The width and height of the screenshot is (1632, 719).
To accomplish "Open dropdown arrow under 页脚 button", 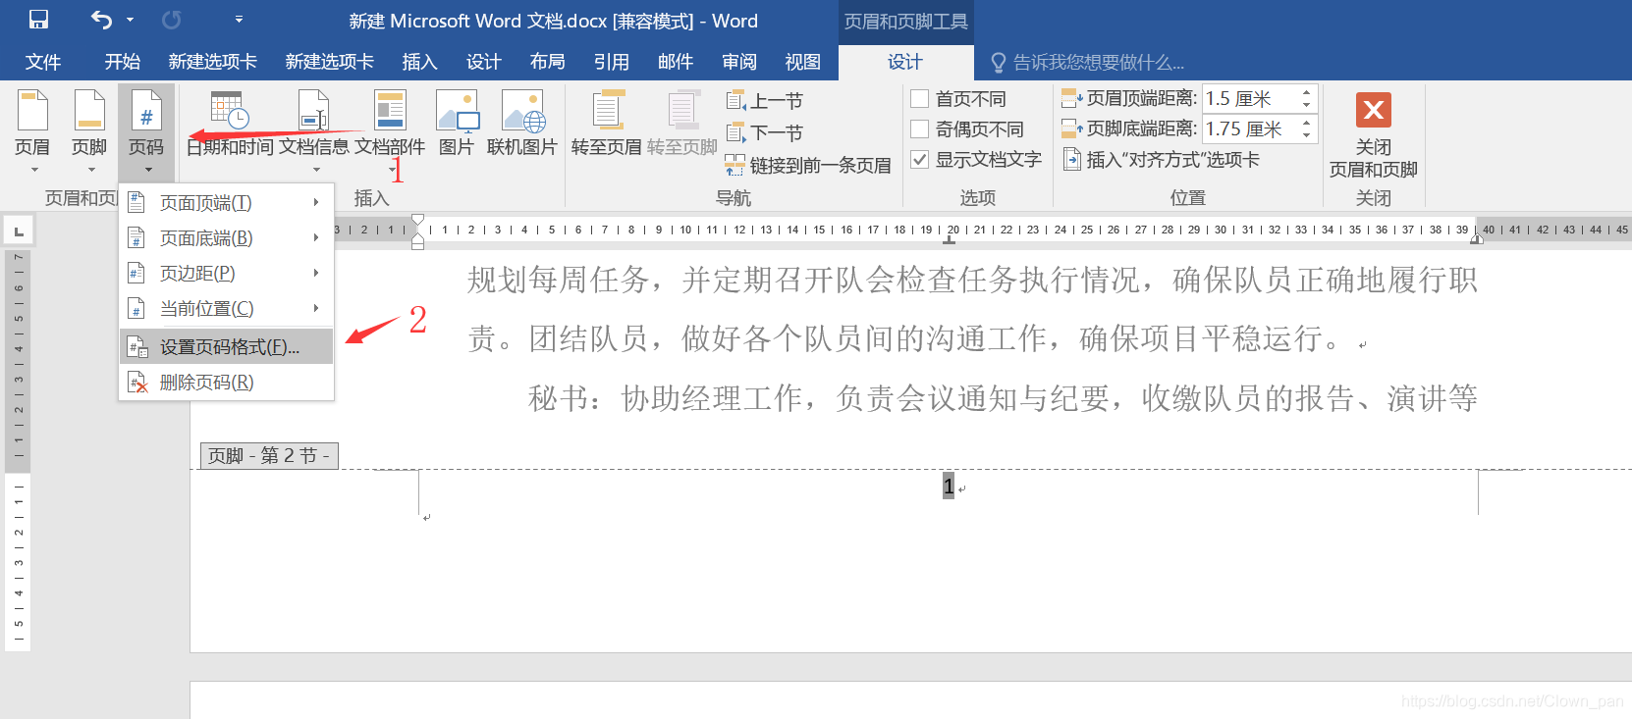I will [x=90, y=170].
